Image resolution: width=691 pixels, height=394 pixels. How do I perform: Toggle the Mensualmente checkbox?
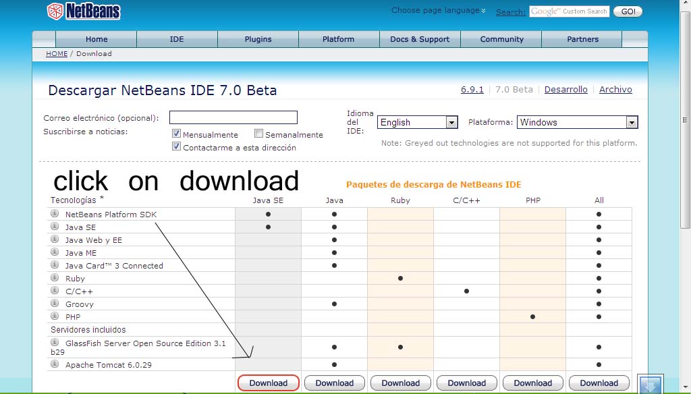(x=176, y=134)
